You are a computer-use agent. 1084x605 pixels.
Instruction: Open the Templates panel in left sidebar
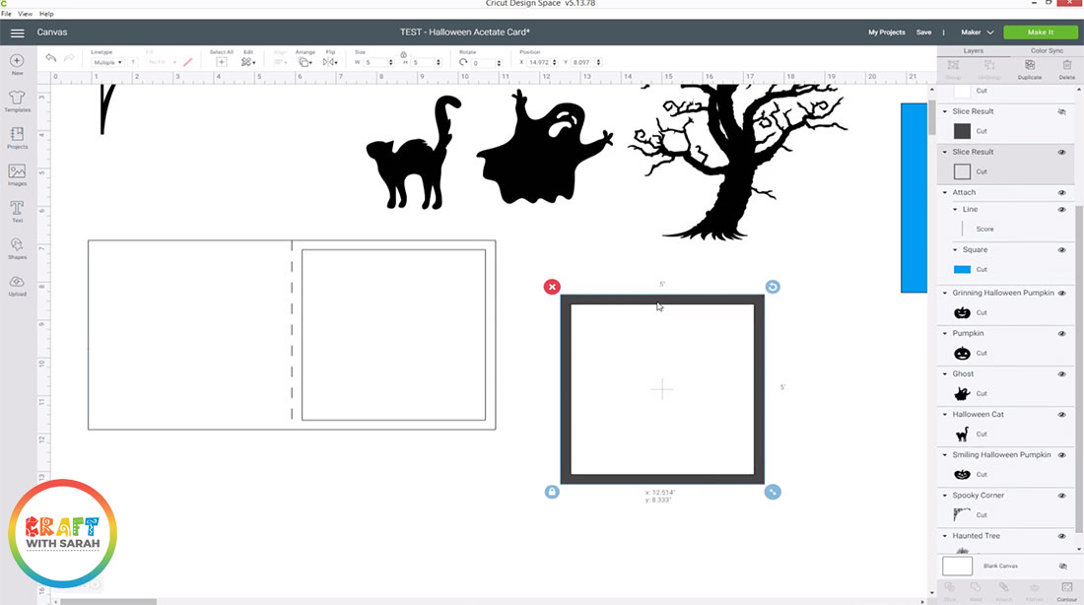tap(17, 101)
